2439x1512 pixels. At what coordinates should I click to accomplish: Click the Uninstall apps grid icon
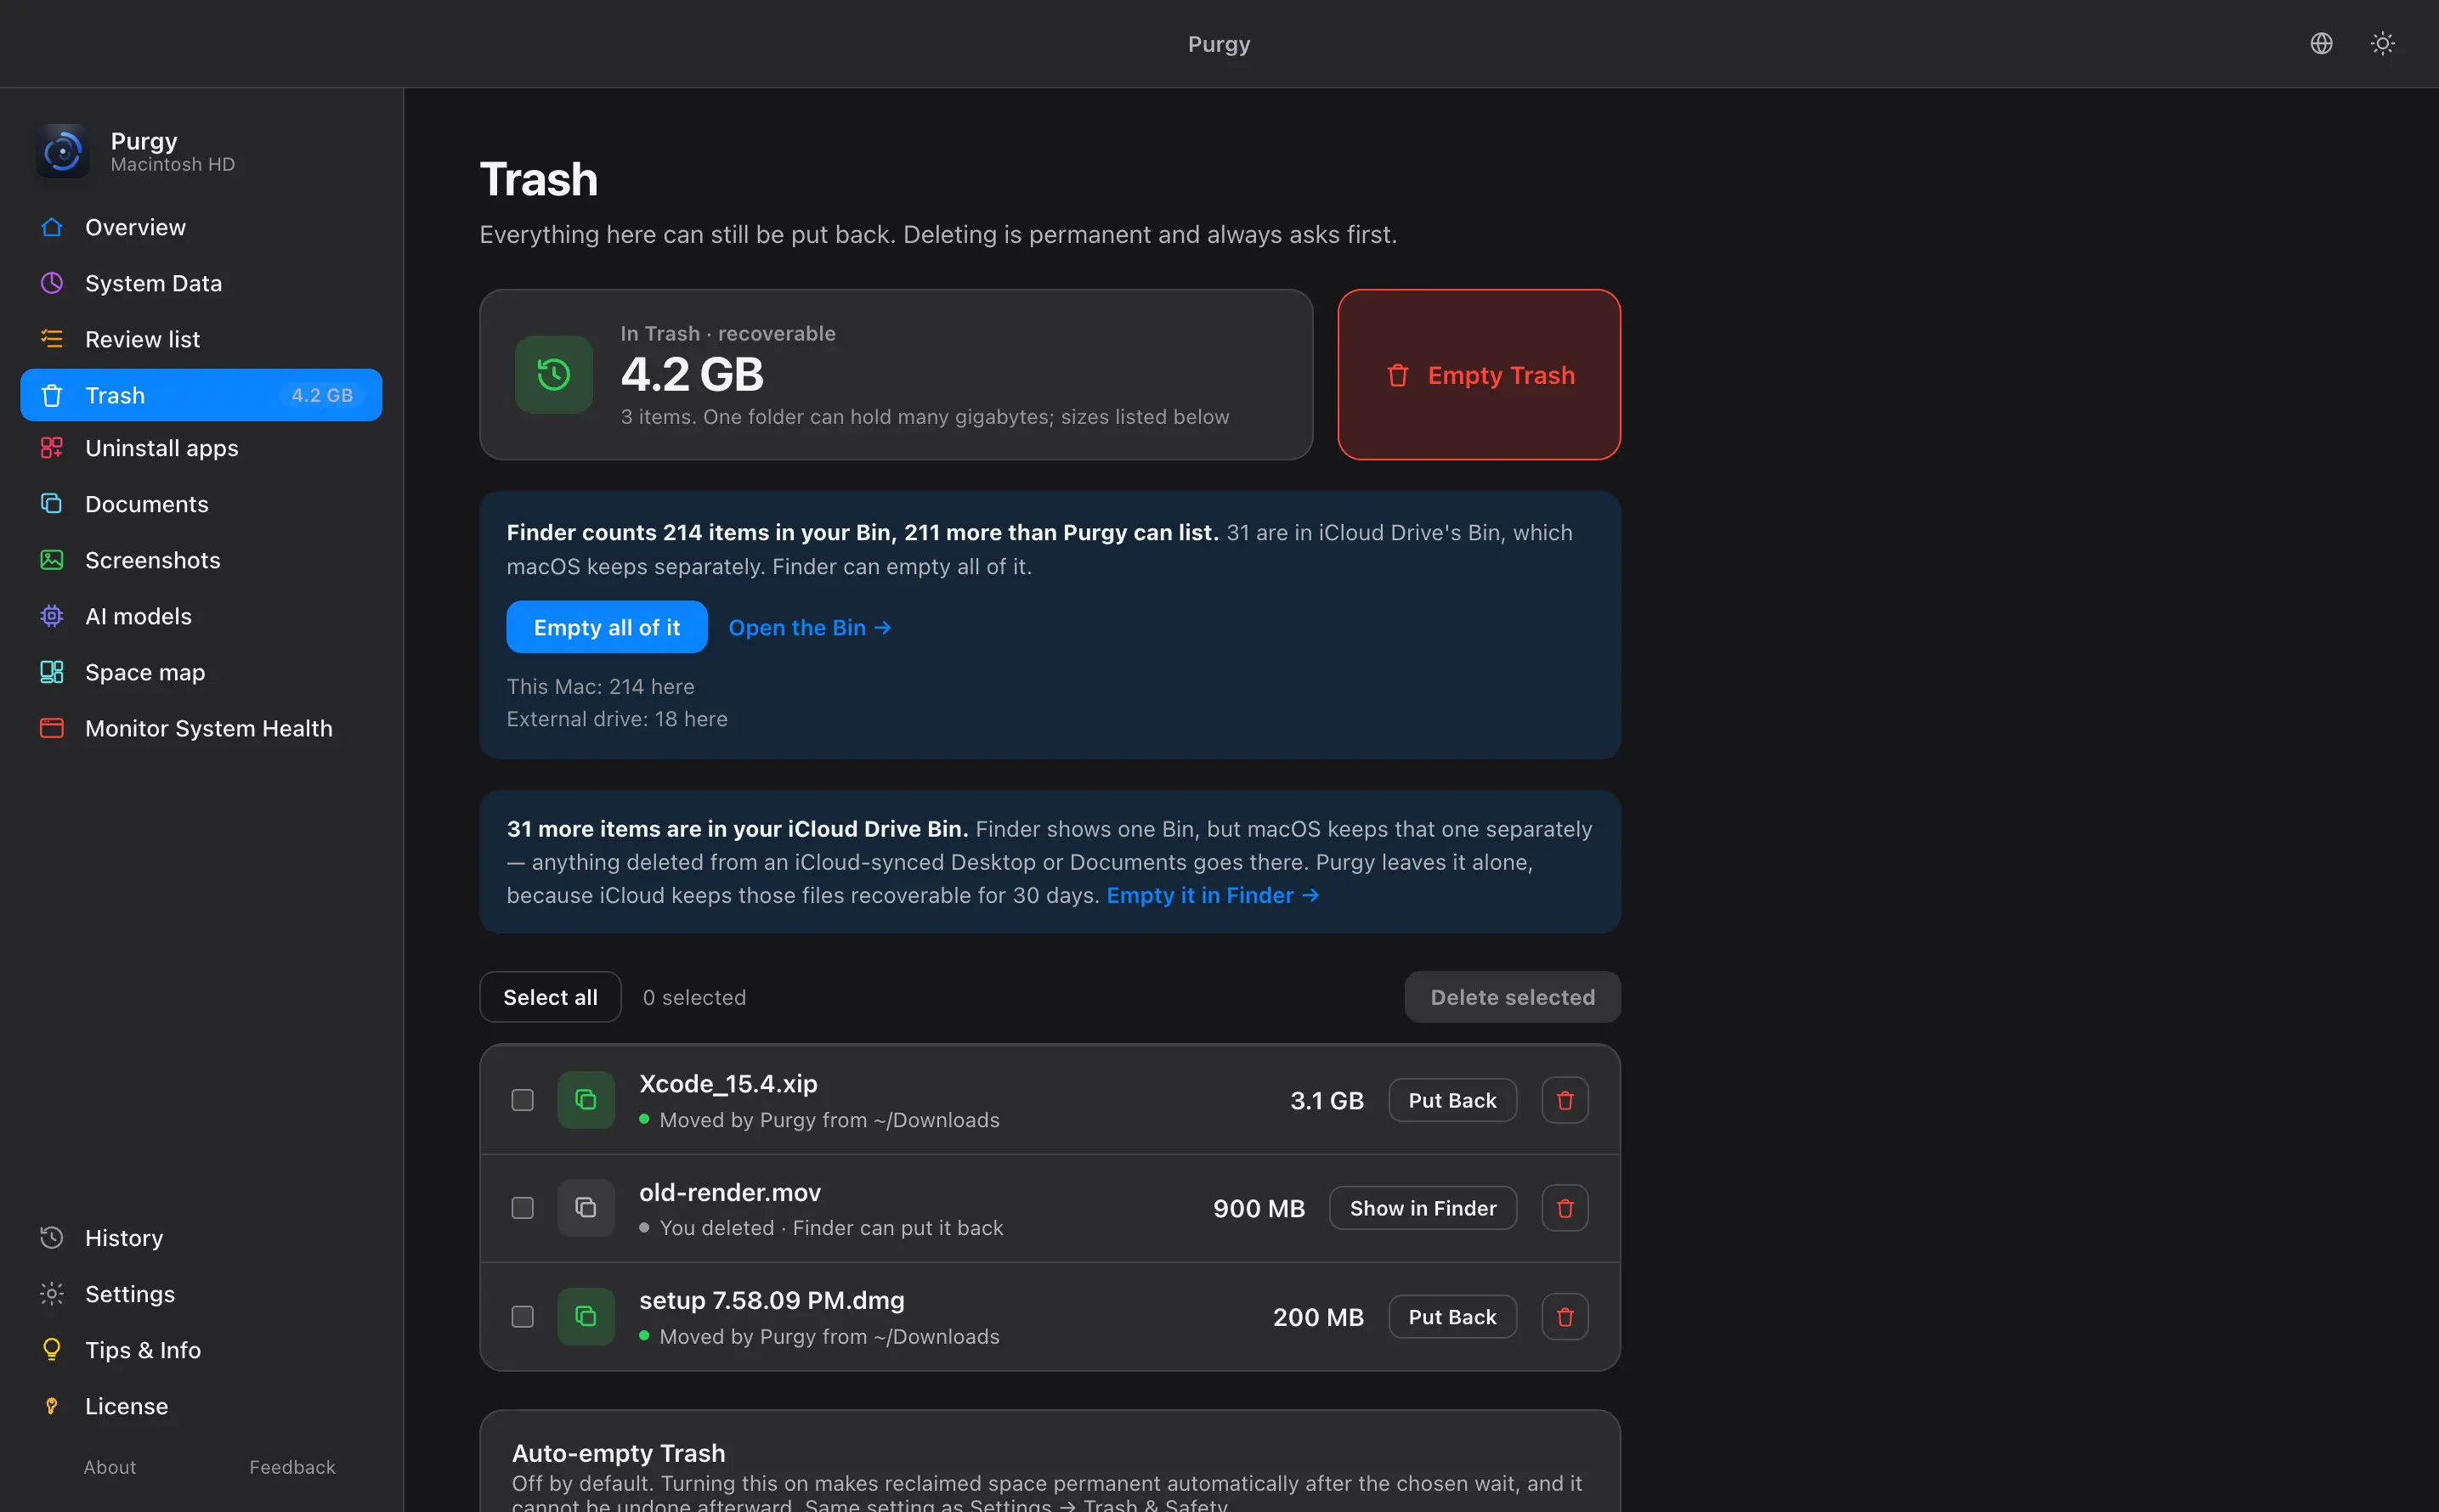(52, 448)
